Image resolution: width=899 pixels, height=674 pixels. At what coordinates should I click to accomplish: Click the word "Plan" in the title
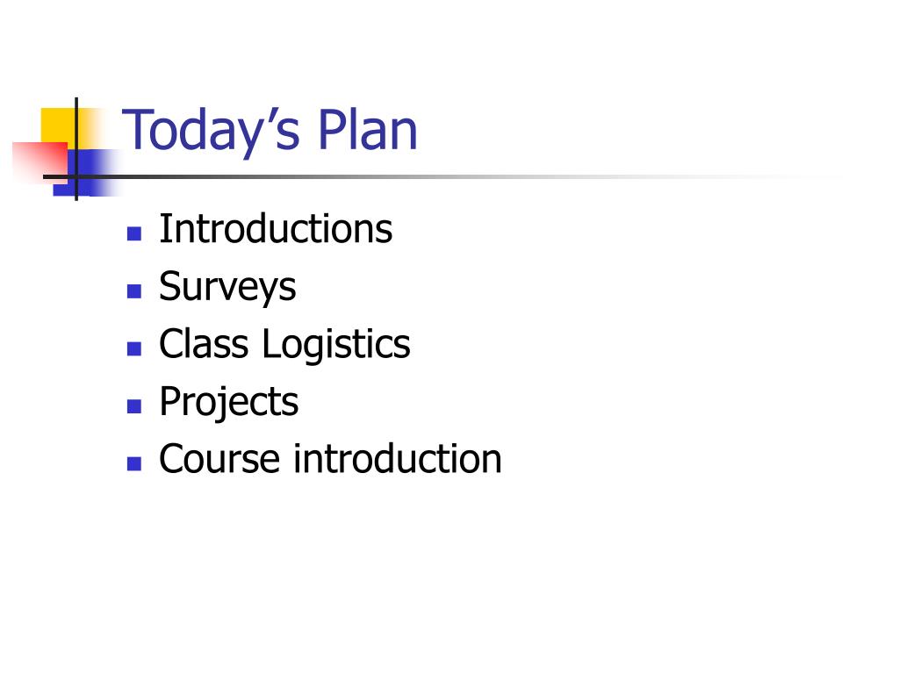pos(368,130)
